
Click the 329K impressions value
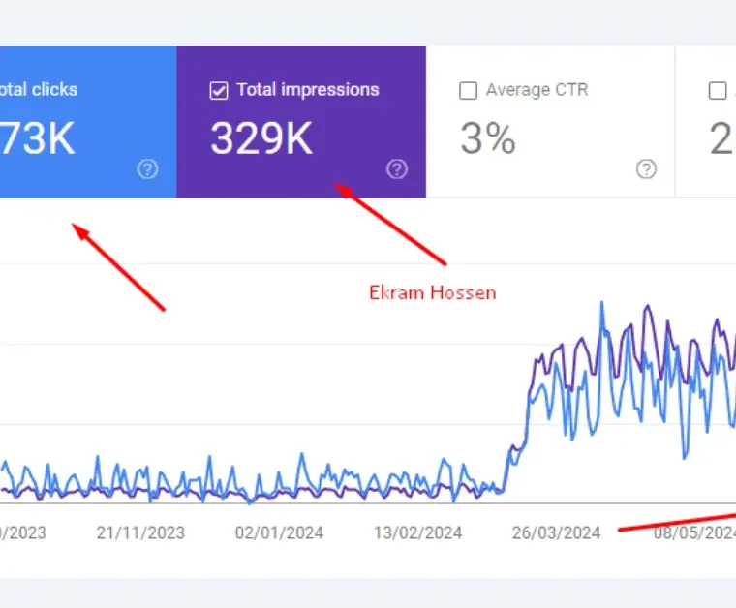pos(261,139)
